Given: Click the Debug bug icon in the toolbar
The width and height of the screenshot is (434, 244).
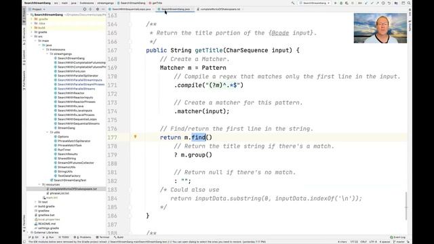Looking at the screenshot, I should (x=341, y=3).
